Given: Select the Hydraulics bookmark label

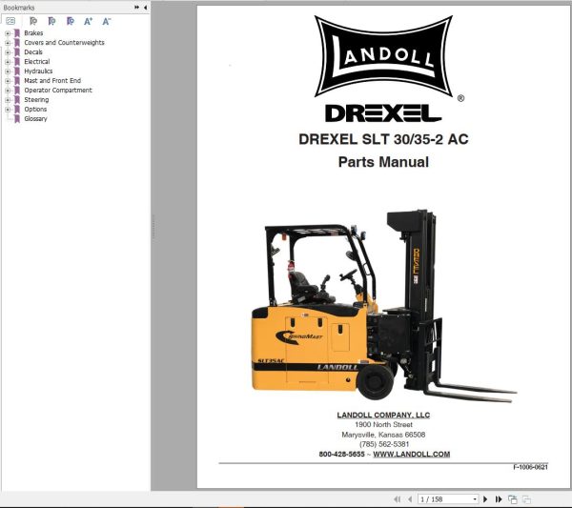Looking at the screenshot, I should click(38, 71).
